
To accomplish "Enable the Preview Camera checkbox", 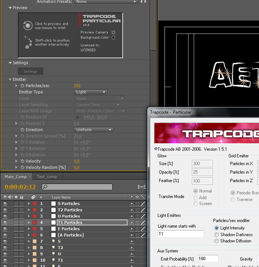I will coord(113,32).
